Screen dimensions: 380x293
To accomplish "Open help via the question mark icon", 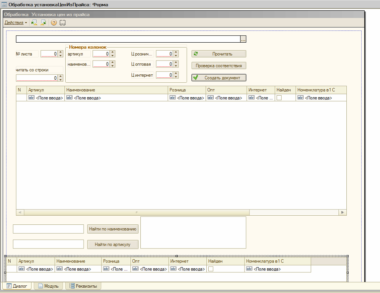I will point(54,22).
